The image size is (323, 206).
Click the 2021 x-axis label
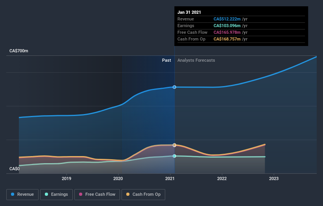point(170,178)
